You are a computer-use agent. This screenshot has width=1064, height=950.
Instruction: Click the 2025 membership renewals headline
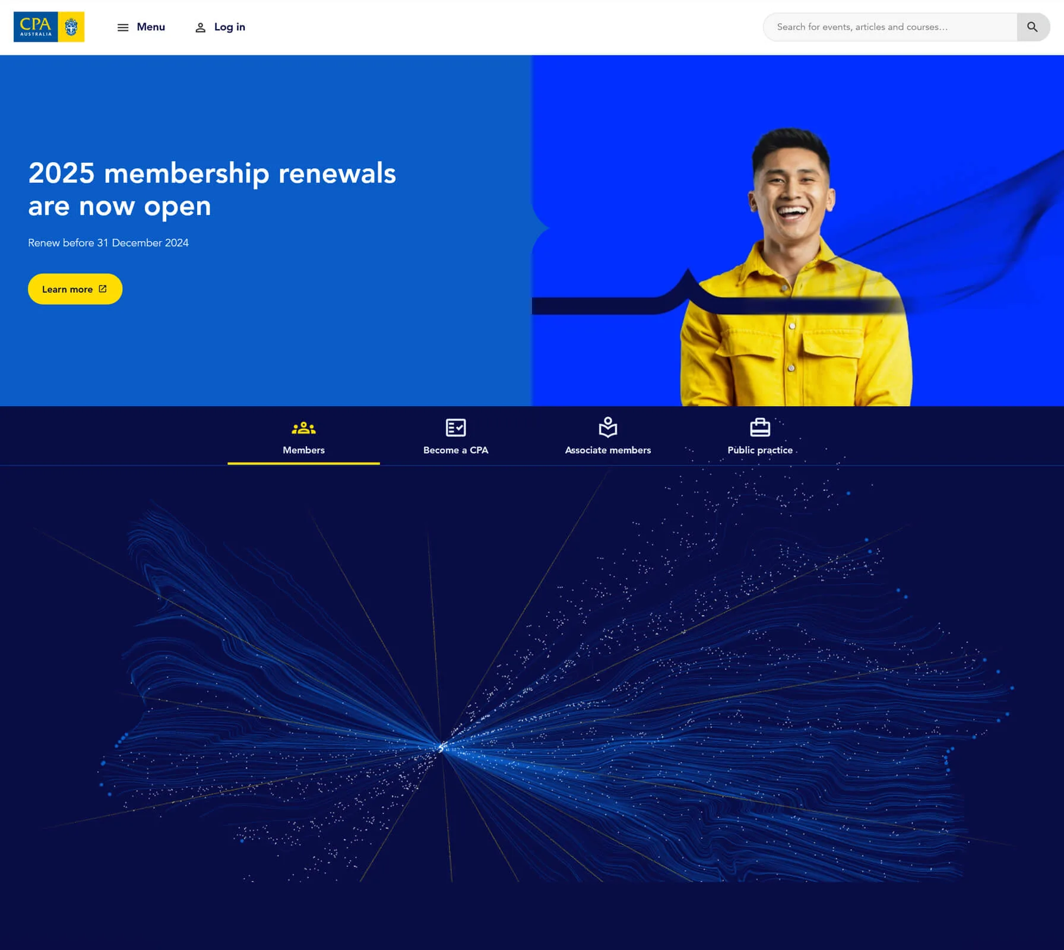click(x=212, y=189)
